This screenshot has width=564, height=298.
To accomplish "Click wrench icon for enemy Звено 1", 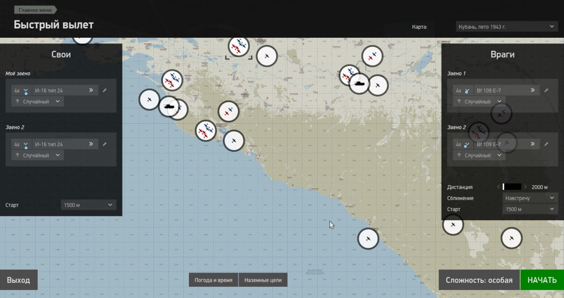I will pyautogui.click(x=546, y=90).
